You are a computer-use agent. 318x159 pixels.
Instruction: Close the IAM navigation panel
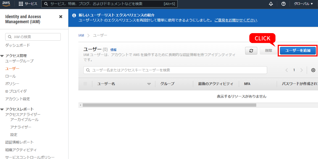[x=61, y=17]
